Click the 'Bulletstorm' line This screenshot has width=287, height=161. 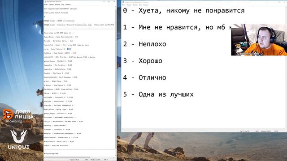pos(57,69)
